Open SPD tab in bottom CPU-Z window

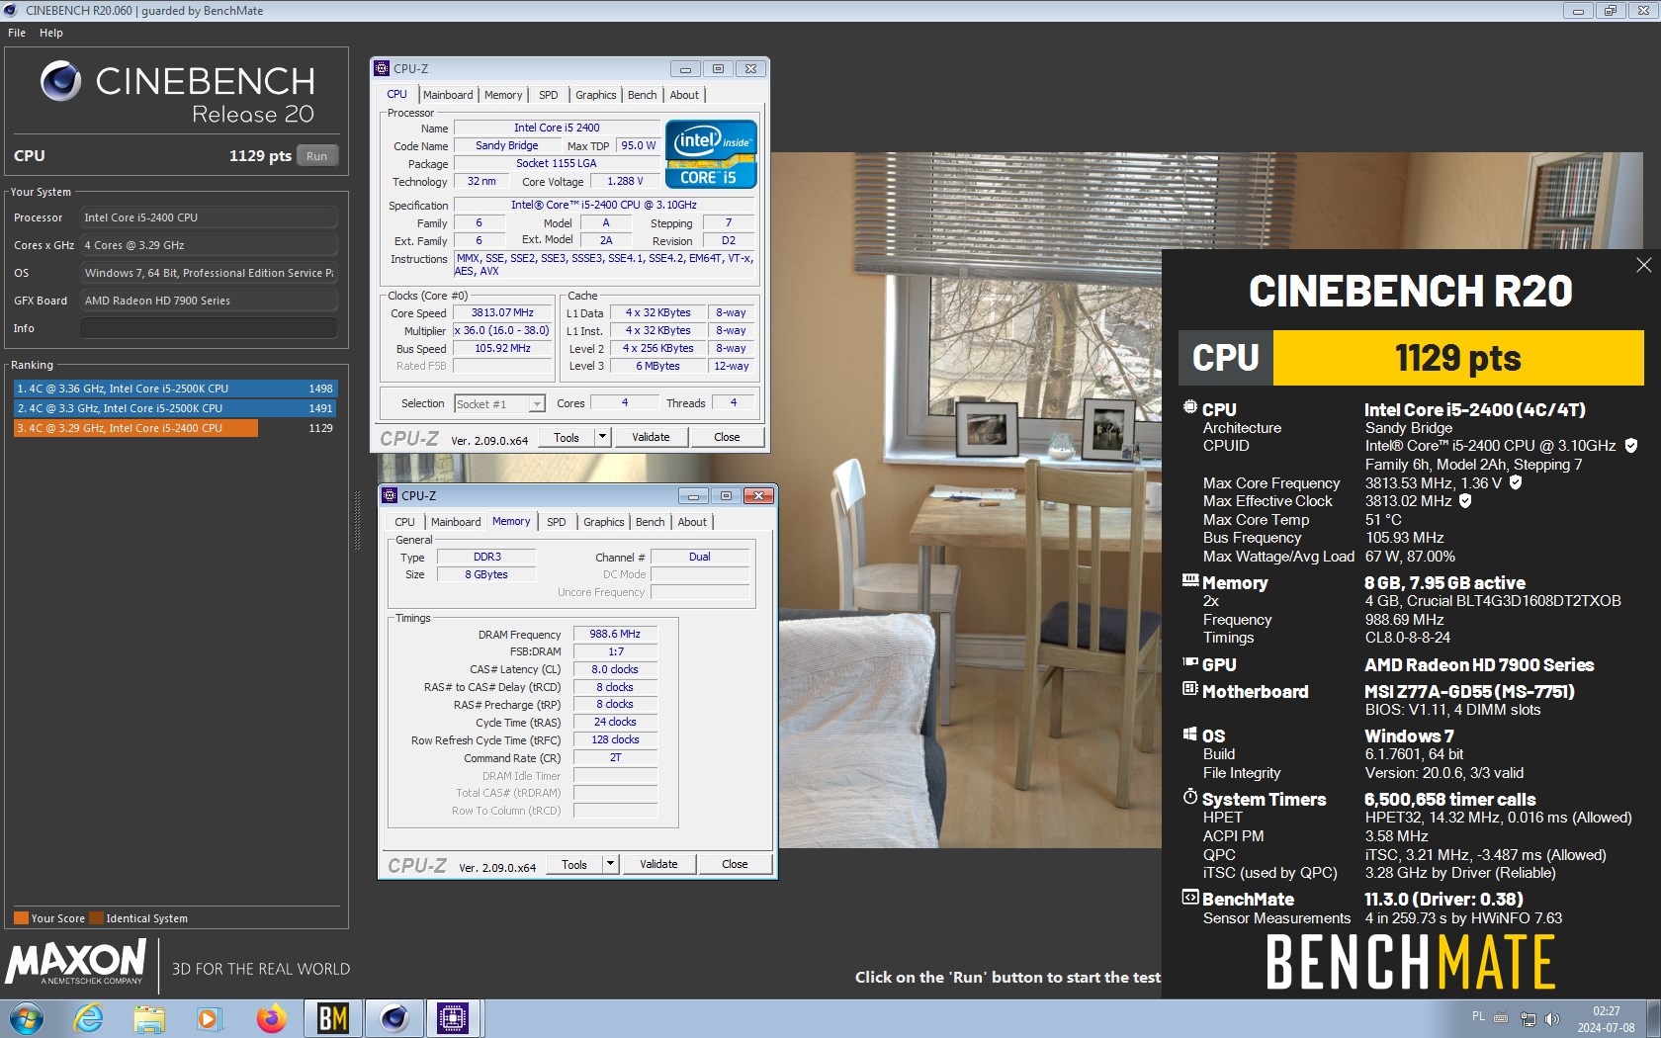click(x=557, y=522)
